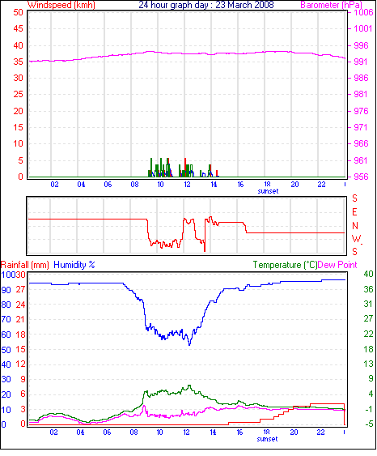Click the N wind direction label

355,226
